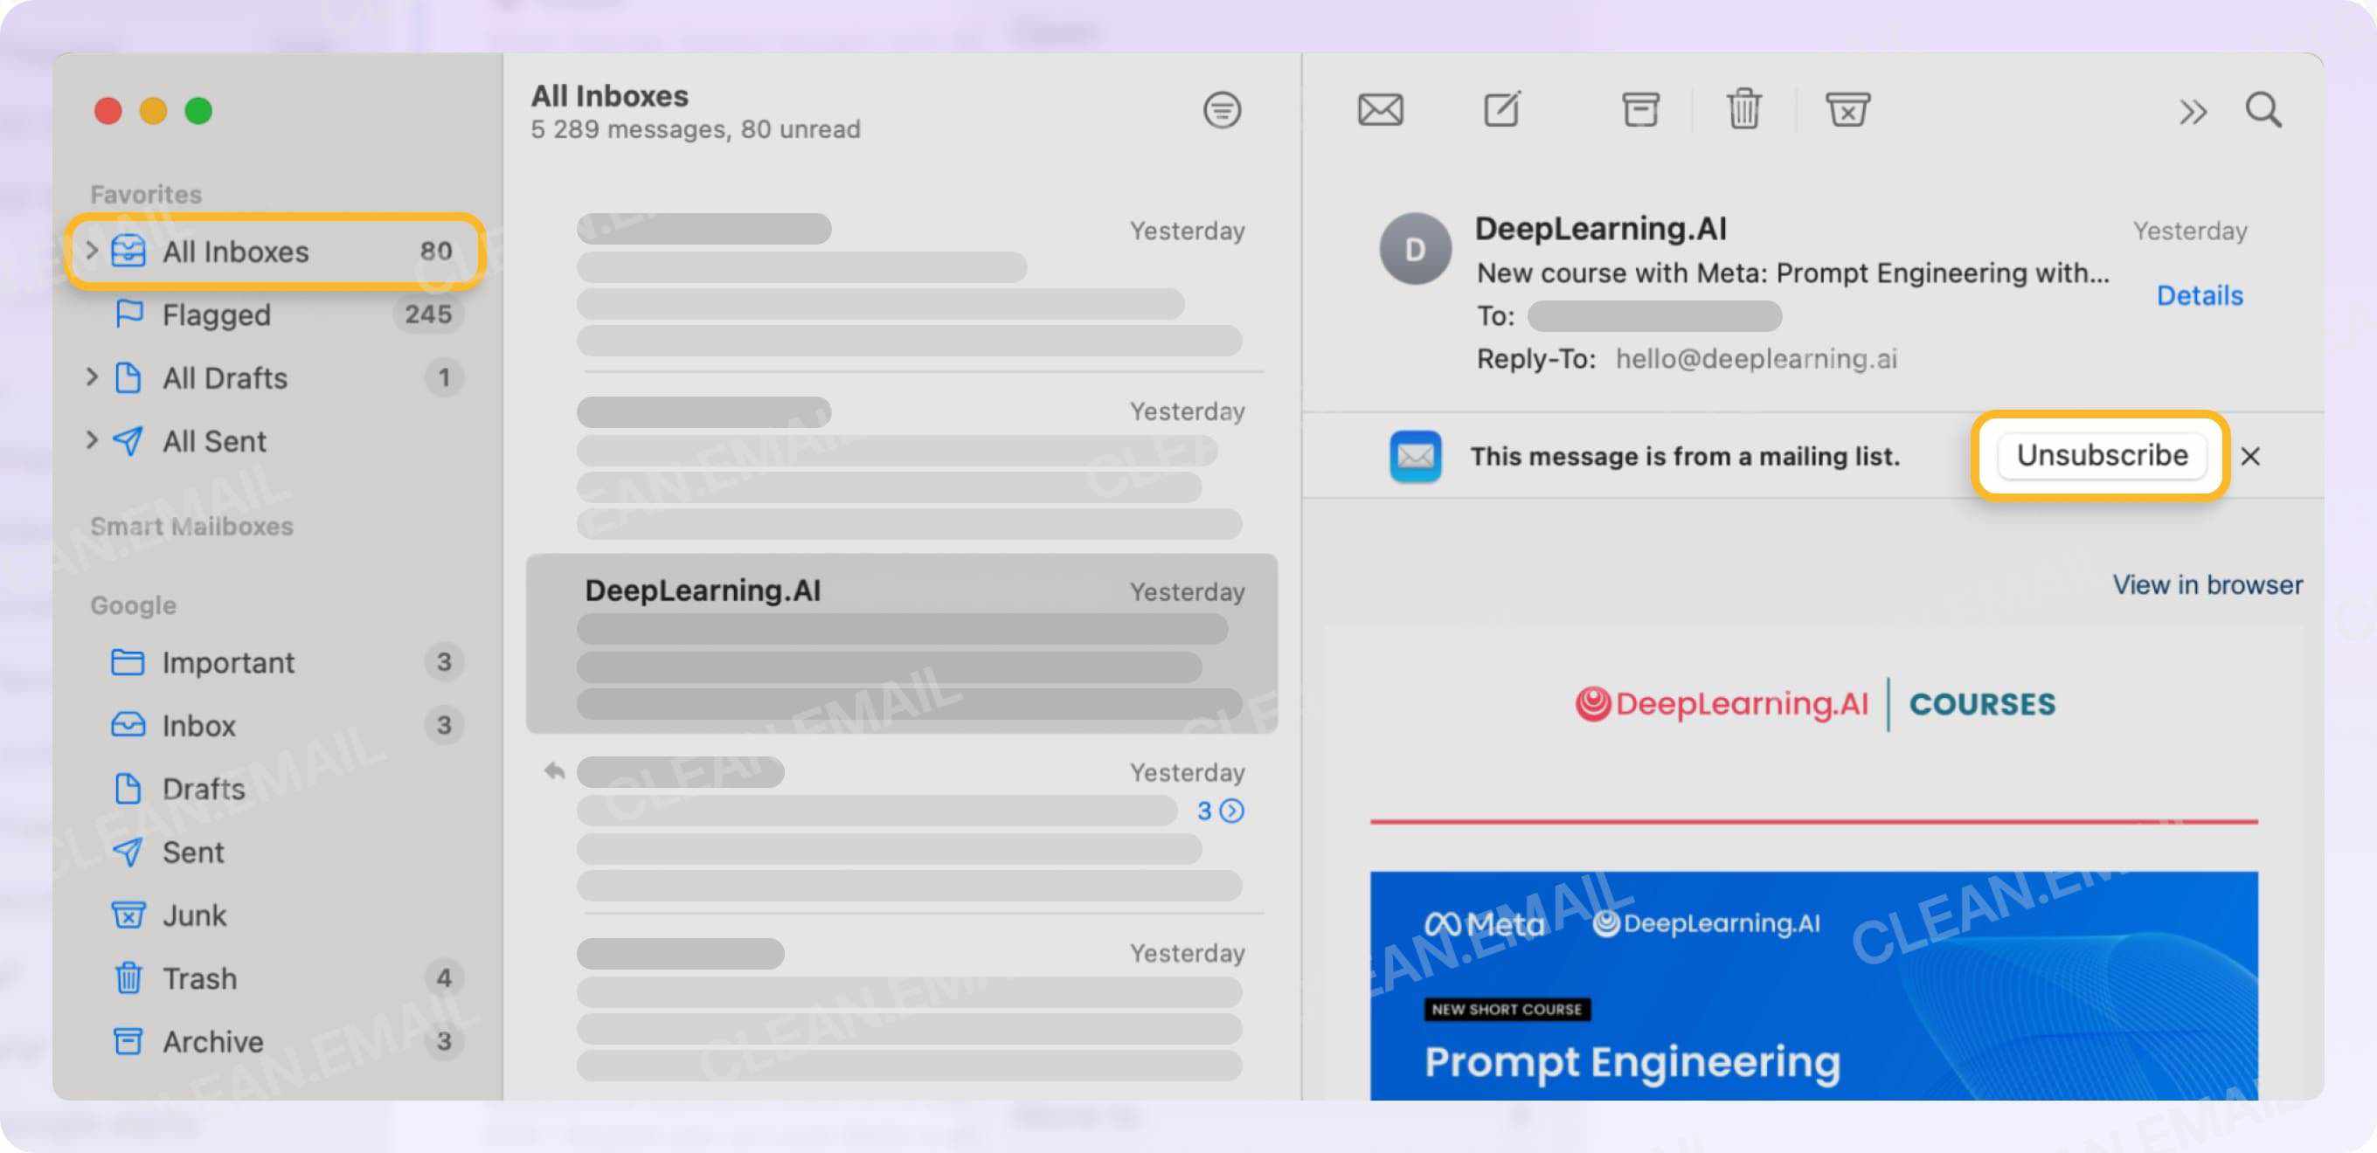Open the search with the magnifier icon

pyautogui.click(x=2263, y=111)
